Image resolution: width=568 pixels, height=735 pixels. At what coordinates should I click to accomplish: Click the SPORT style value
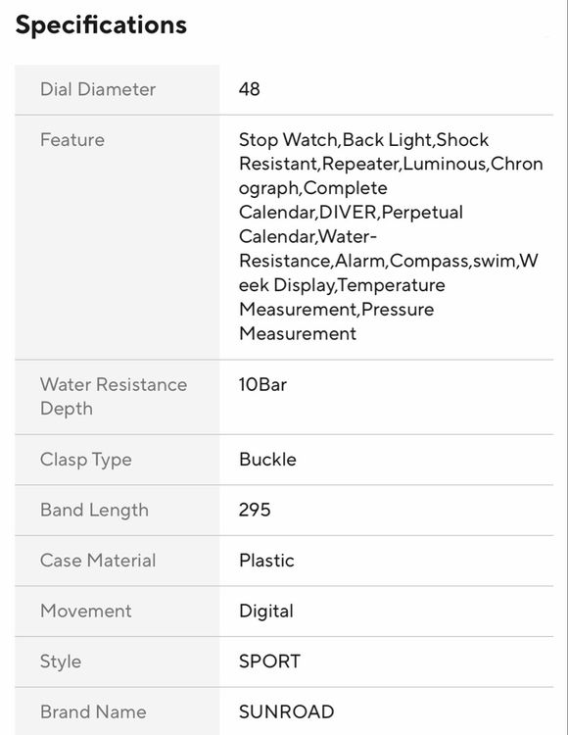click(x=269, y=661)
